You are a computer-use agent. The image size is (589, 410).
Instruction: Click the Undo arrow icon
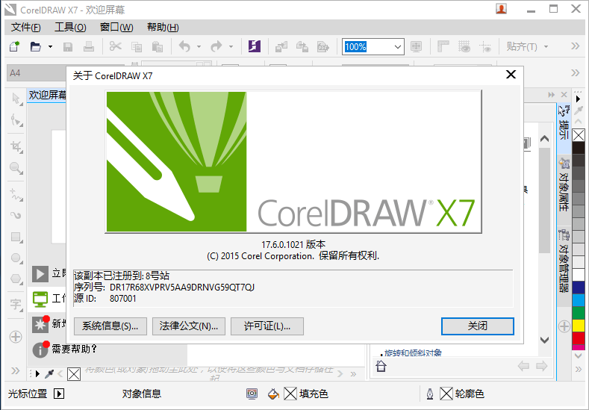tap(184, 46)
